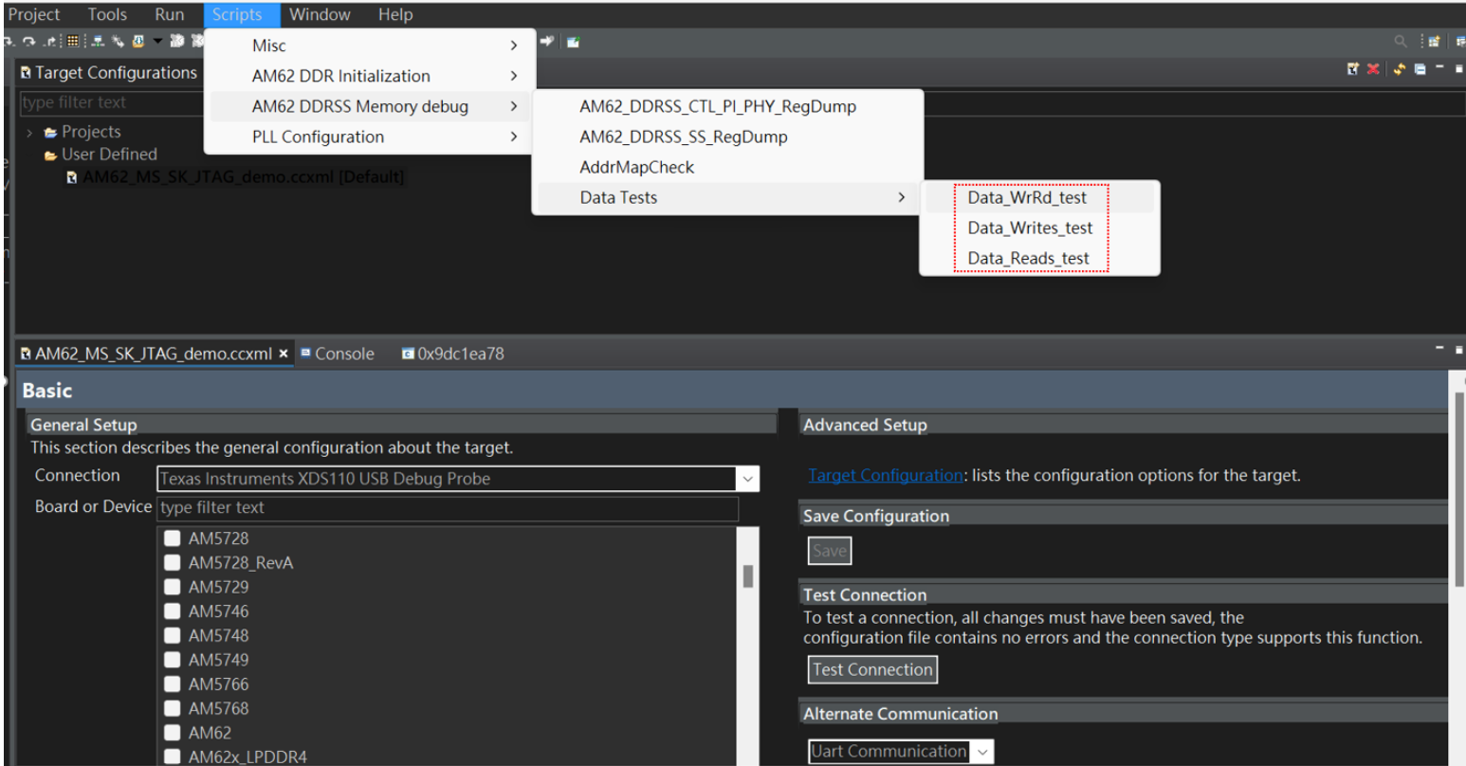This screenshot has width=1466, height=766.
Task: Click the Target Configurations filter text field
Action: 111,102
